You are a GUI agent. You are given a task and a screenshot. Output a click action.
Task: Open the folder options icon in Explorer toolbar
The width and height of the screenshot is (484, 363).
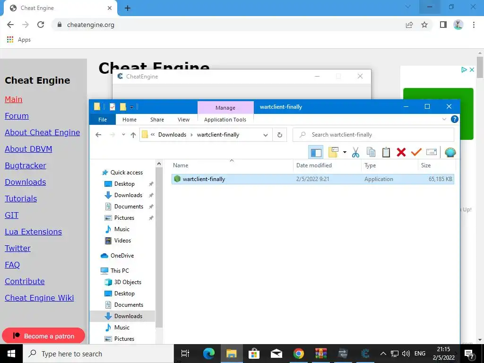point(333,152)
